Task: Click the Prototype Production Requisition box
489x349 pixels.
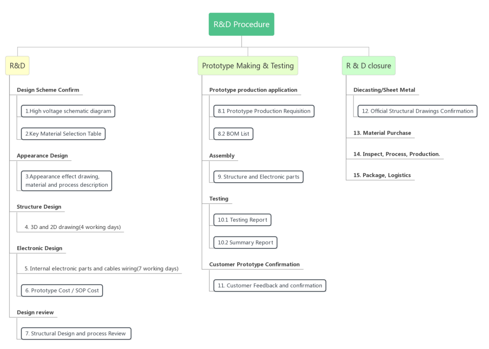Action: click(264, 111)
